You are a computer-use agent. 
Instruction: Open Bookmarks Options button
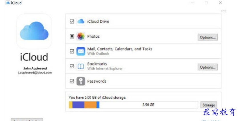208,67
